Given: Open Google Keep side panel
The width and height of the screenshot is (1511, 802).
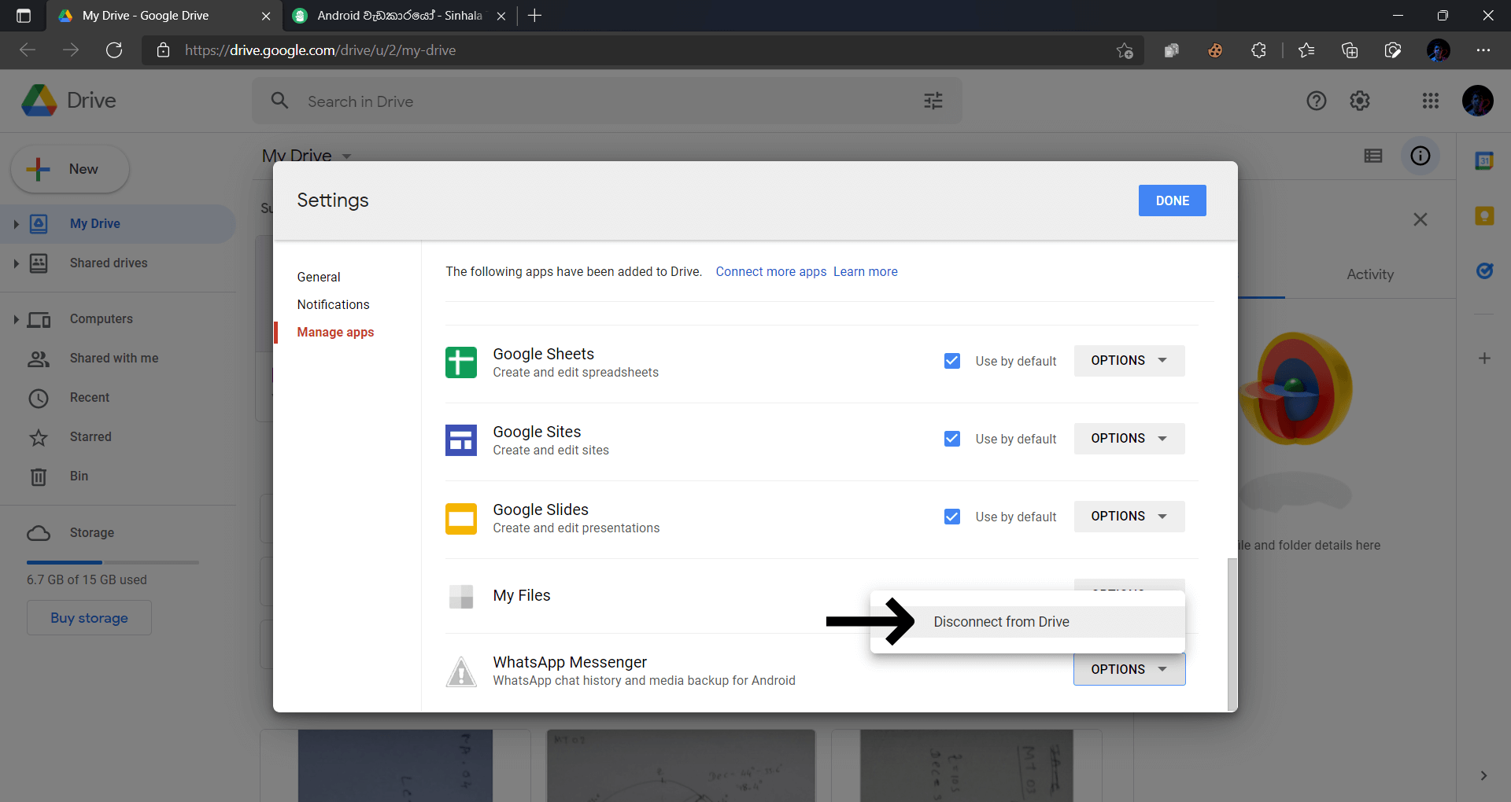Looking at the screenshot, I should pyautogui.click(x=1484, y=215).
